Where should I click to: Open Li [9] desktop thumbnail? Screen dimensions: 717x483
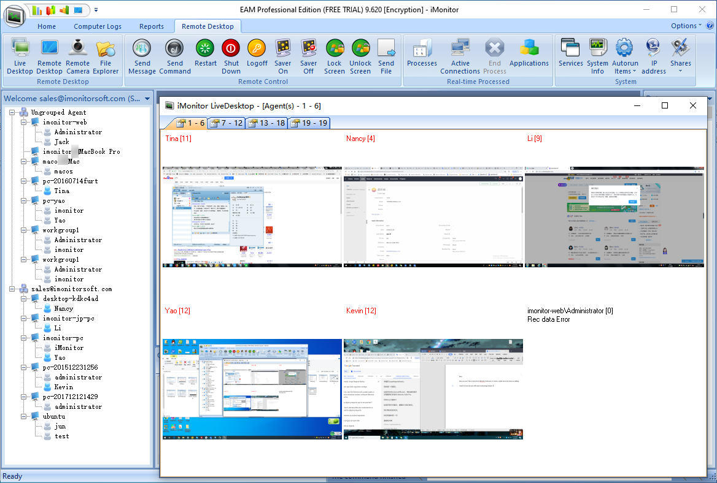pos(614,217)
